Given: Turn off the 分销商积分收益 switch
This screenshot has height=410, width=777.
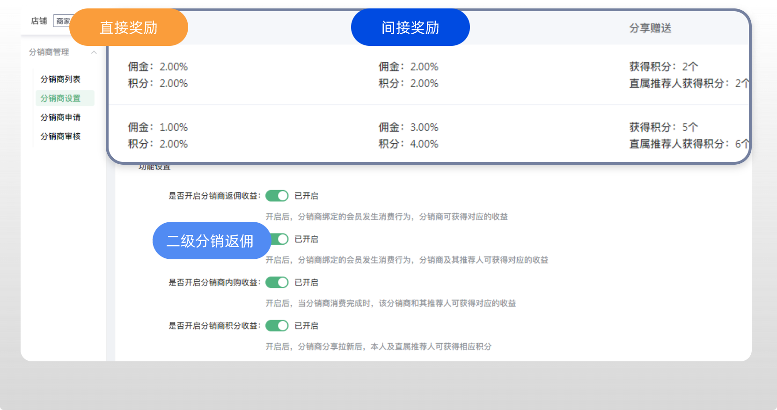Looking at the screenshot, I should (277, 326).
